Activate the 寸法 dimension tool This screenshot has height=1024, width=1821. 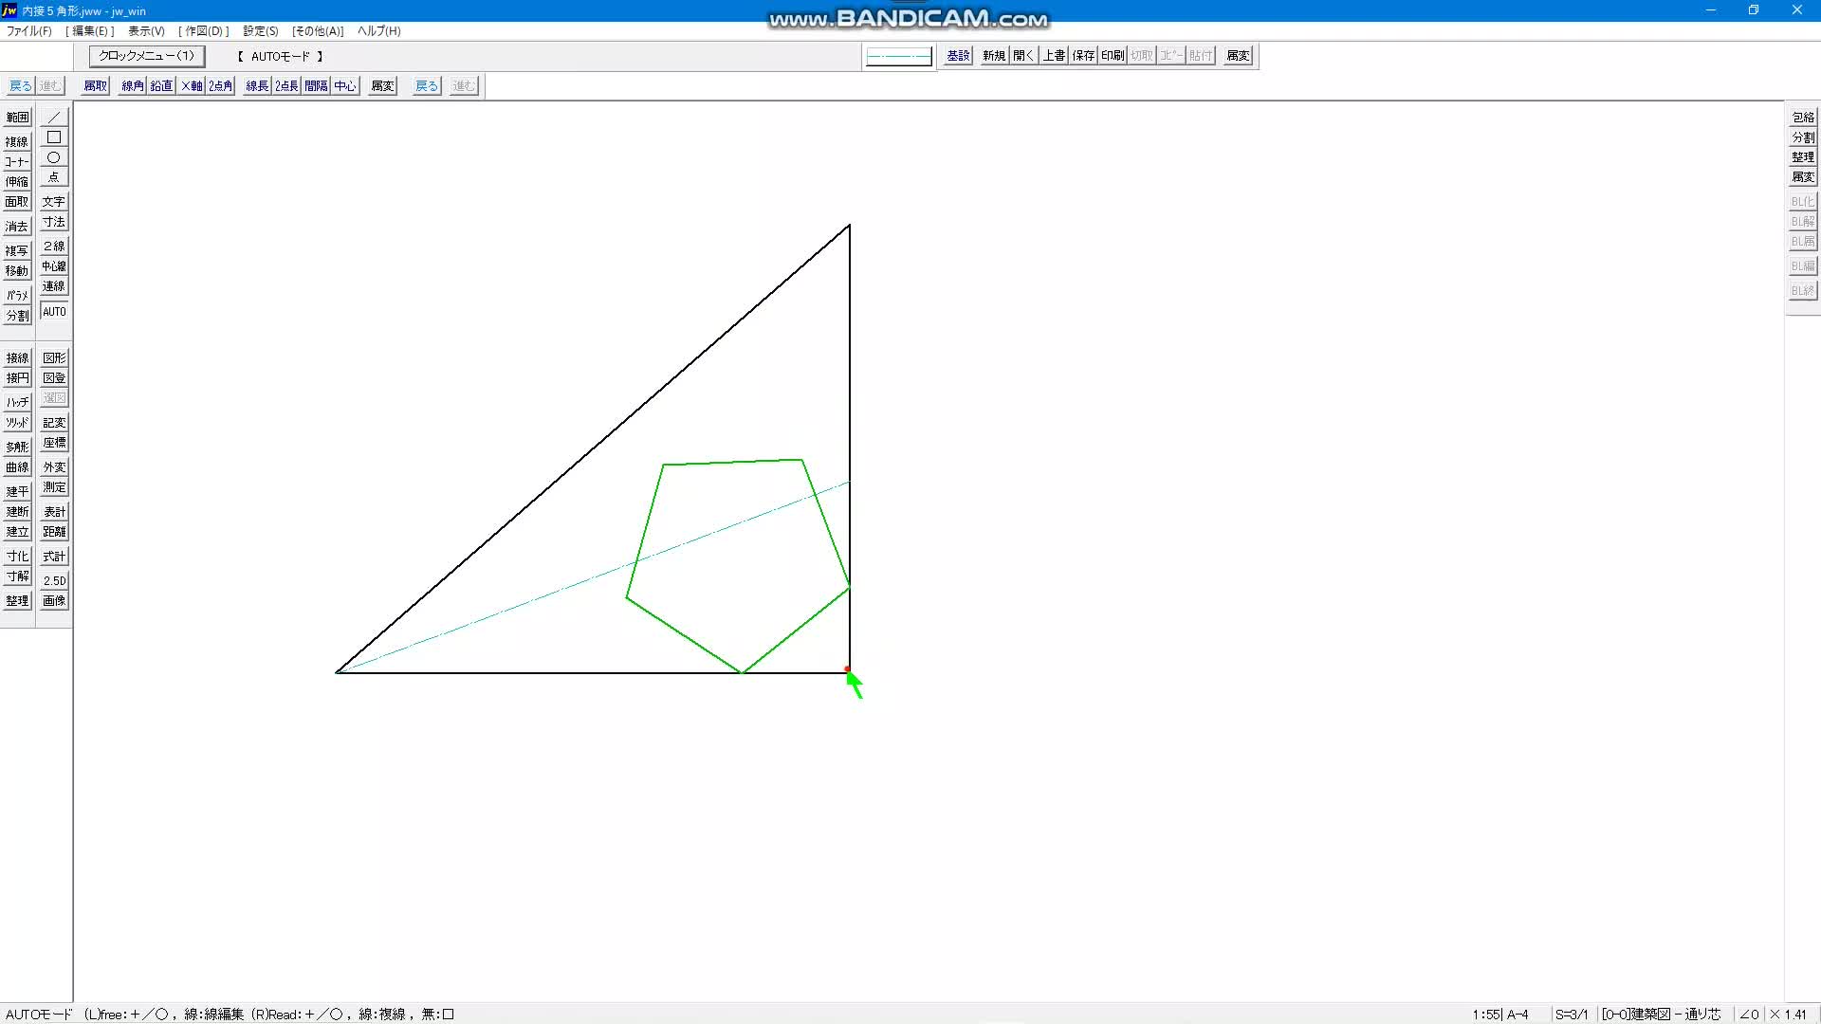[54, 222]
